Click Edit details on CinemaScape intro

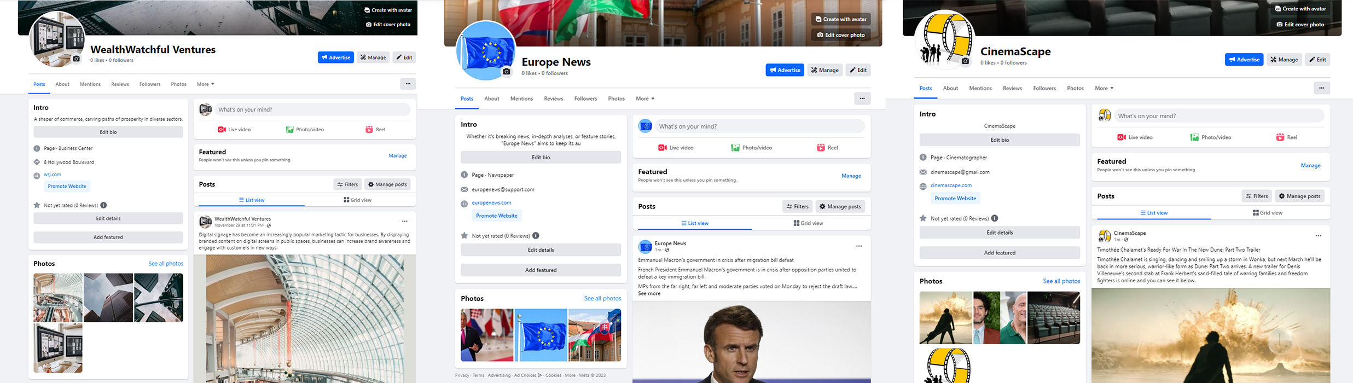1000,233
